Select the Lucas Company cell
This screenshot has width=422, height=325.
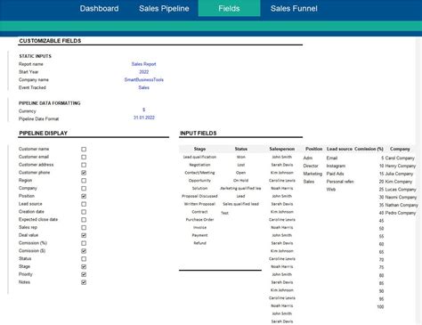401,190
